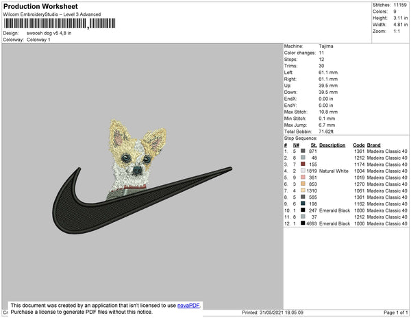411x318 pixels.
Task: Click thread code '1019'
Action: 360,178
